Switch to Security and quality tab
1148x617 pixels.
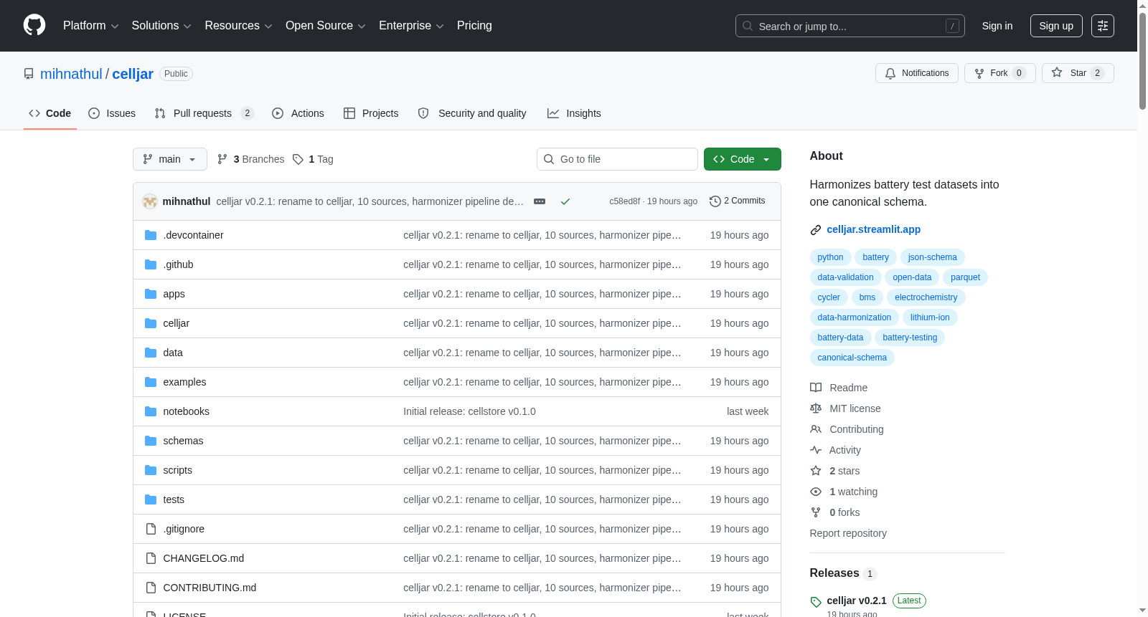click(472, 113)
